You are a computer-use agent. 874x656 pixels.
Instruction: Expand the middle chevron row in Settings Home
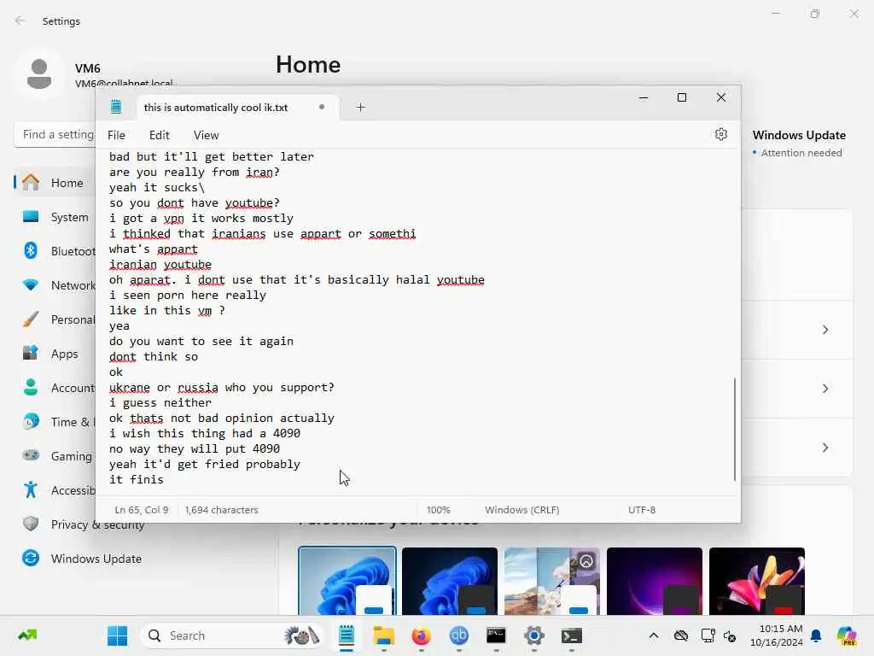(825, 389)
